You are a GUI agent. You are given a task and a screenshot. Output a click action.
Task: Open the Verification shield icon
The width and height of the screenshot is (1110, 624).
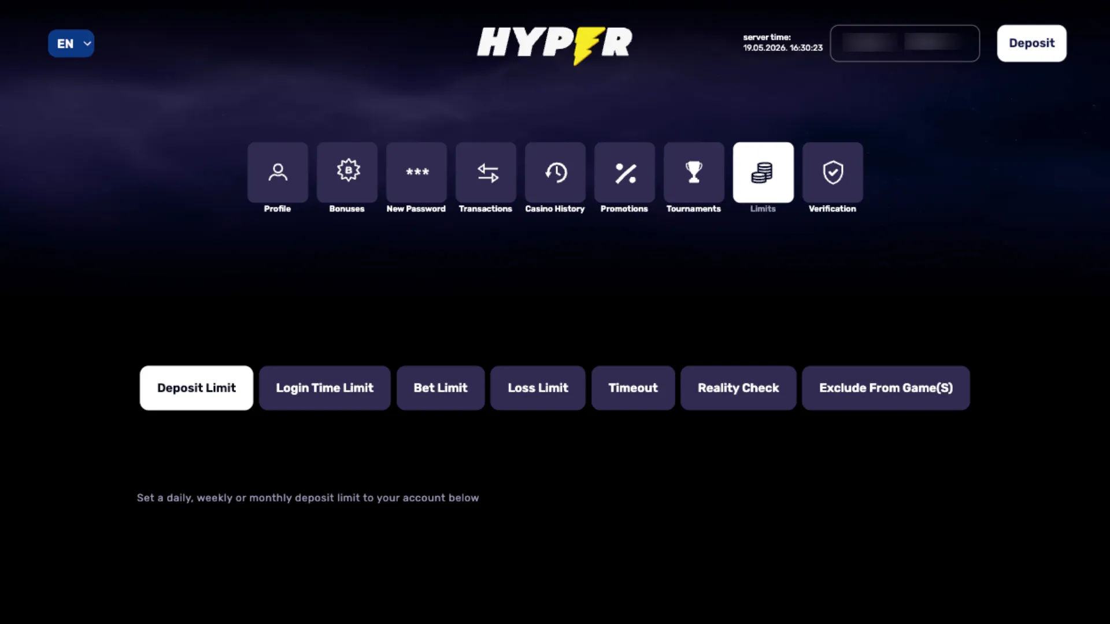point(832,172)
